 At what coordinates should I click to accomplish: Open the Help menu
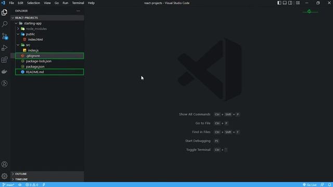[92, 3]
